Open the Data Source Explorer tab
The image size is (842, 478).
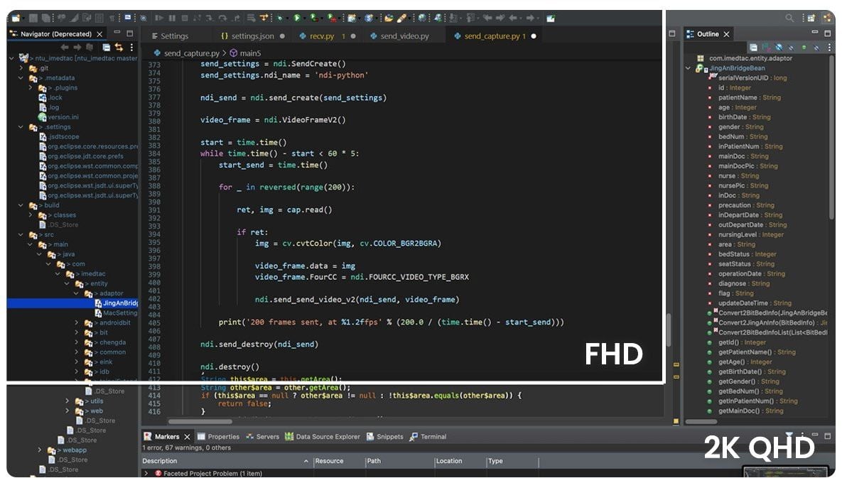pyautogui.click(x=323, y=437)
